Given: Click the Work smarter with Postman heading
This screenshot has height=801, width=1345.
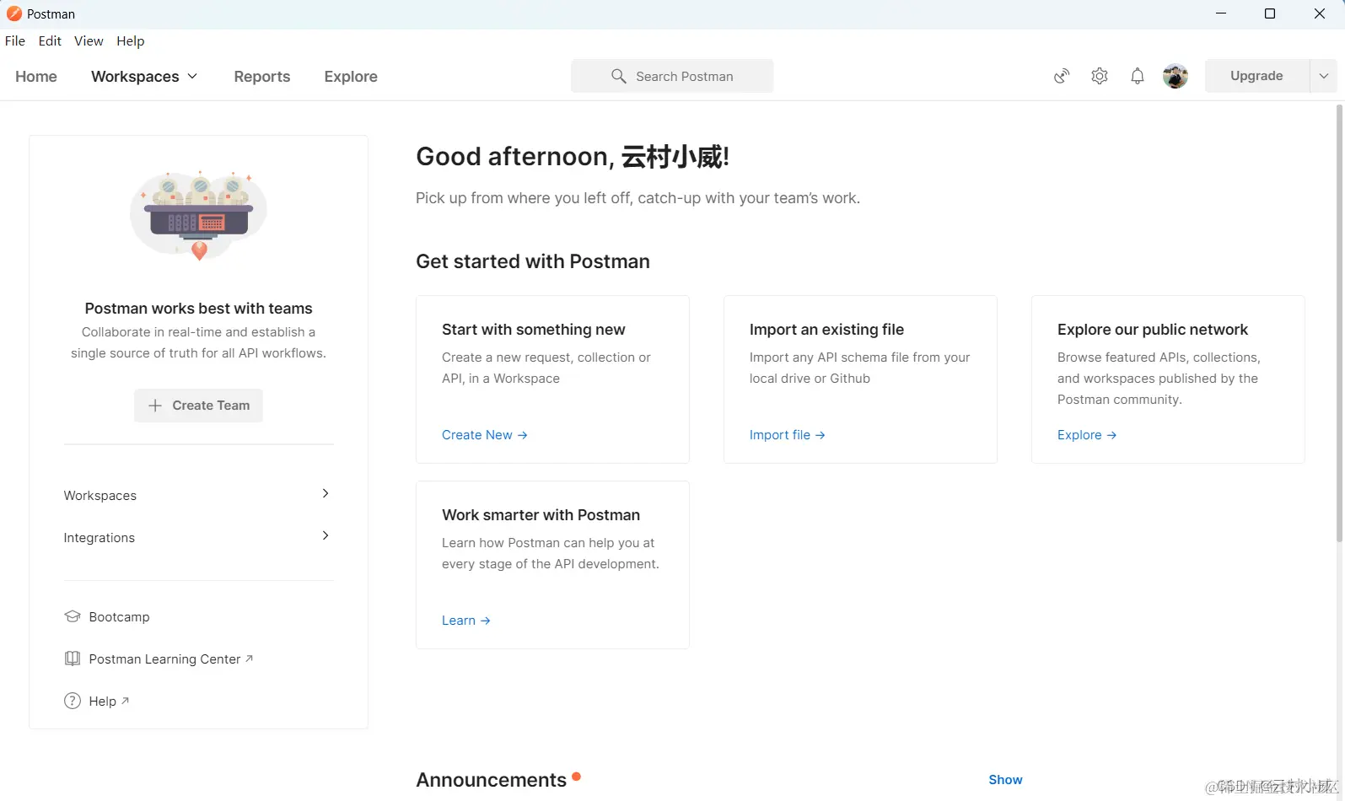Looking at the screenshot, I should pyautogui.click(x=541, y=515).
